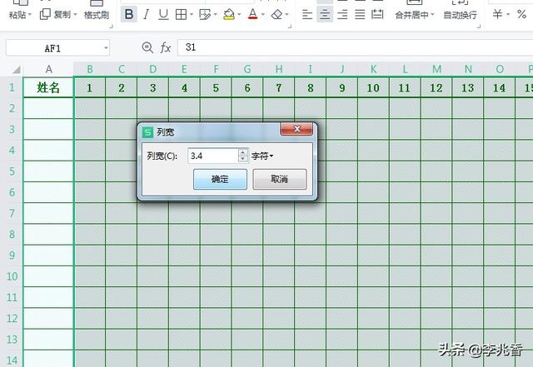Click the 格式刷 format painter

pos(97,15)
